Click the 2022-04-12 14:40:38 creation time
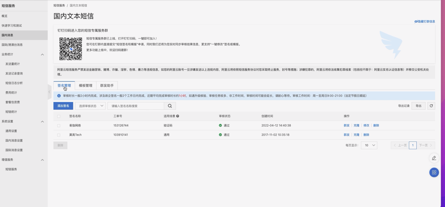 pos(276,125)
